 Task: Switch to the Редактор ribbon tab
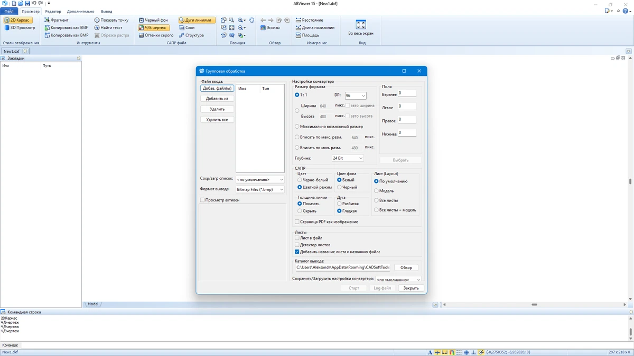pos(53,11)
